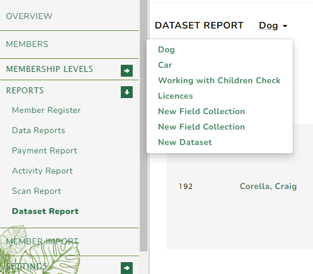The height and width of the screenshot is (274, 313).
Task: Open member Corella, Craig link
Action: click(268, 186)
